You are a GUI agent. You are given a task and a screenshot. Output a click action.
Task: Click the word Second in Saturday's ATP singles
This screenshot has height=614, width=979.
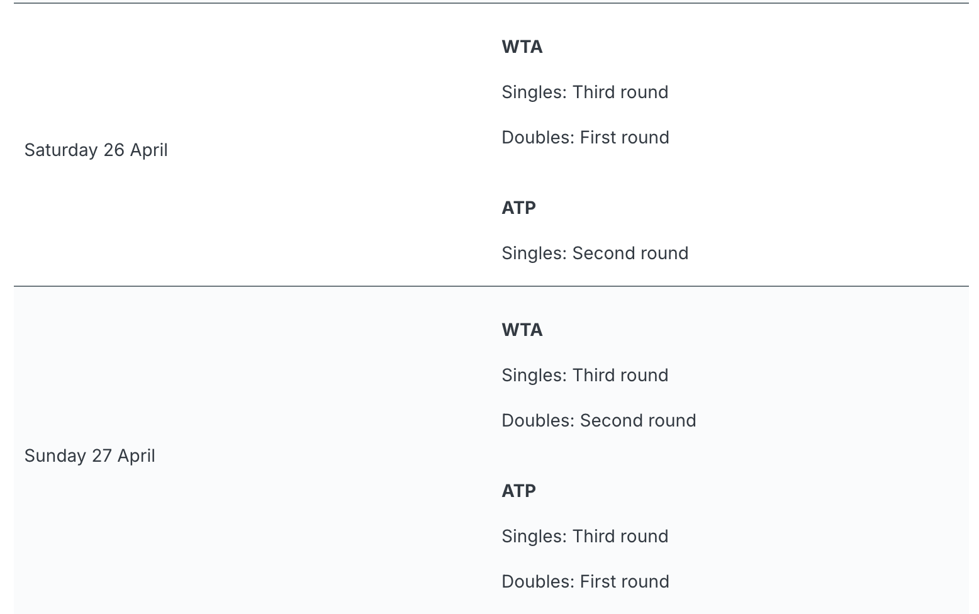pyautogui.click(x=601, y=253)
